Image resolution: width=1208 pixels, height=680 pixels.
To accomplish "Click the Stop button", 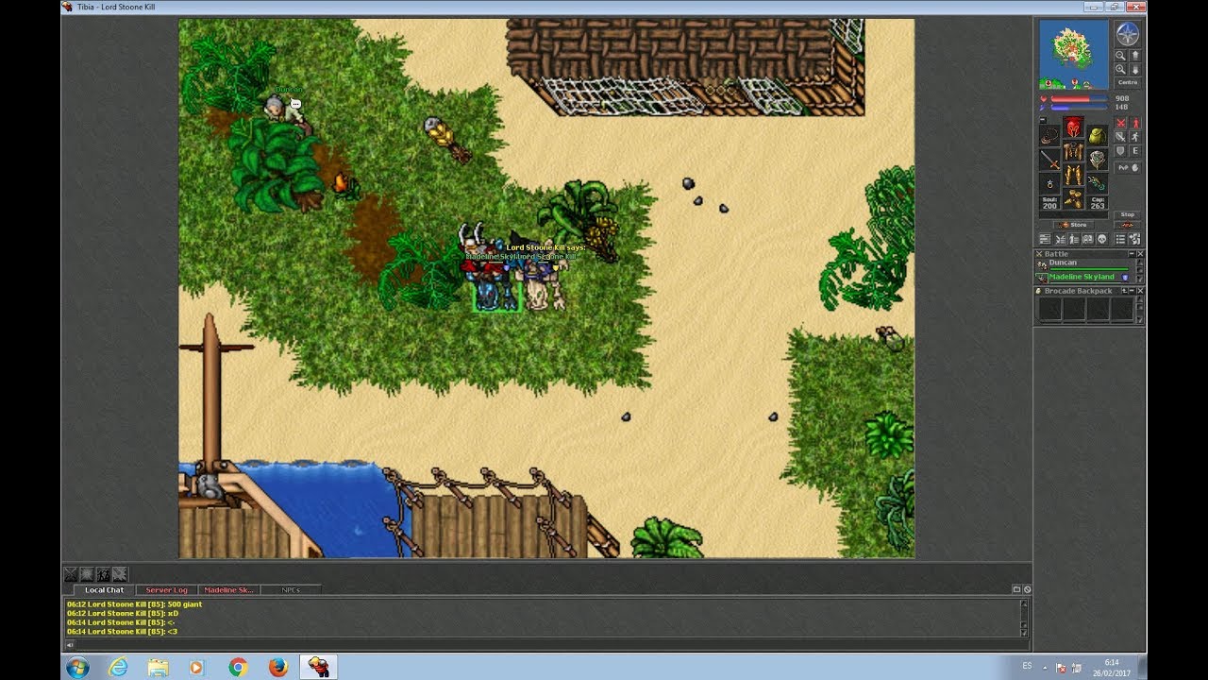I will [1128, 214].
